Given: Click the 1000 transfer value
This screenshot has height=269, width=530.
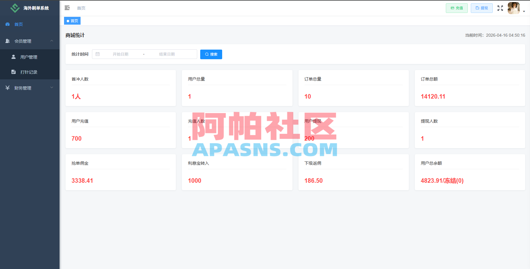Looking at the screenshot, I should pos(195,181).
